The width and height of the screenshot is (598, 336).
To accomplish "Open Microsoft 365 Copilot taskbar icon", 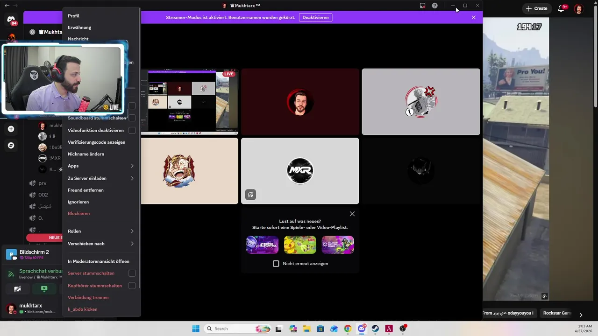I will 293,329.
